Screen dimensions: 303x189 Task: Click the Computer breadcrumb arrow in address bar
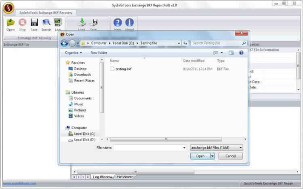[x=109, y=43]
